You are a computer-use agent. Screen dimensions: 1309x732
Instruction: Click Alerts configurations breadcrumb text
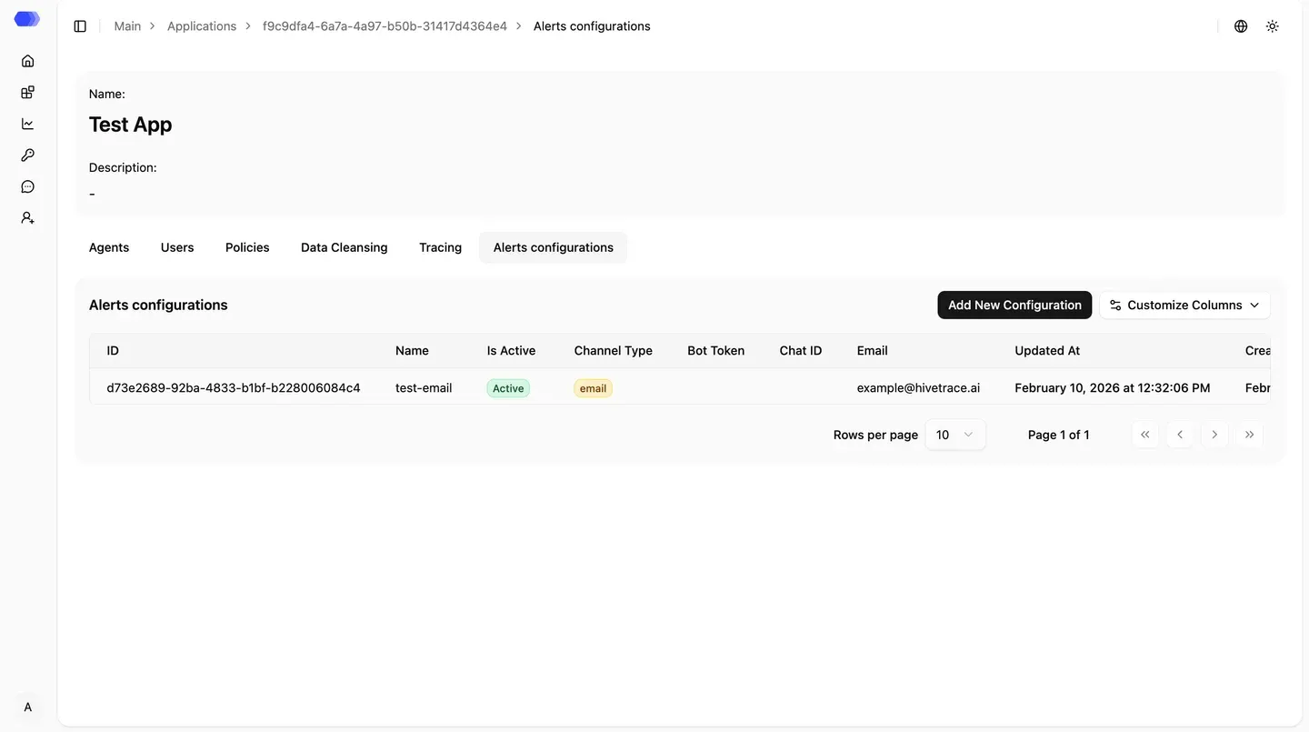pyautogui.click(x=592, y=26)
